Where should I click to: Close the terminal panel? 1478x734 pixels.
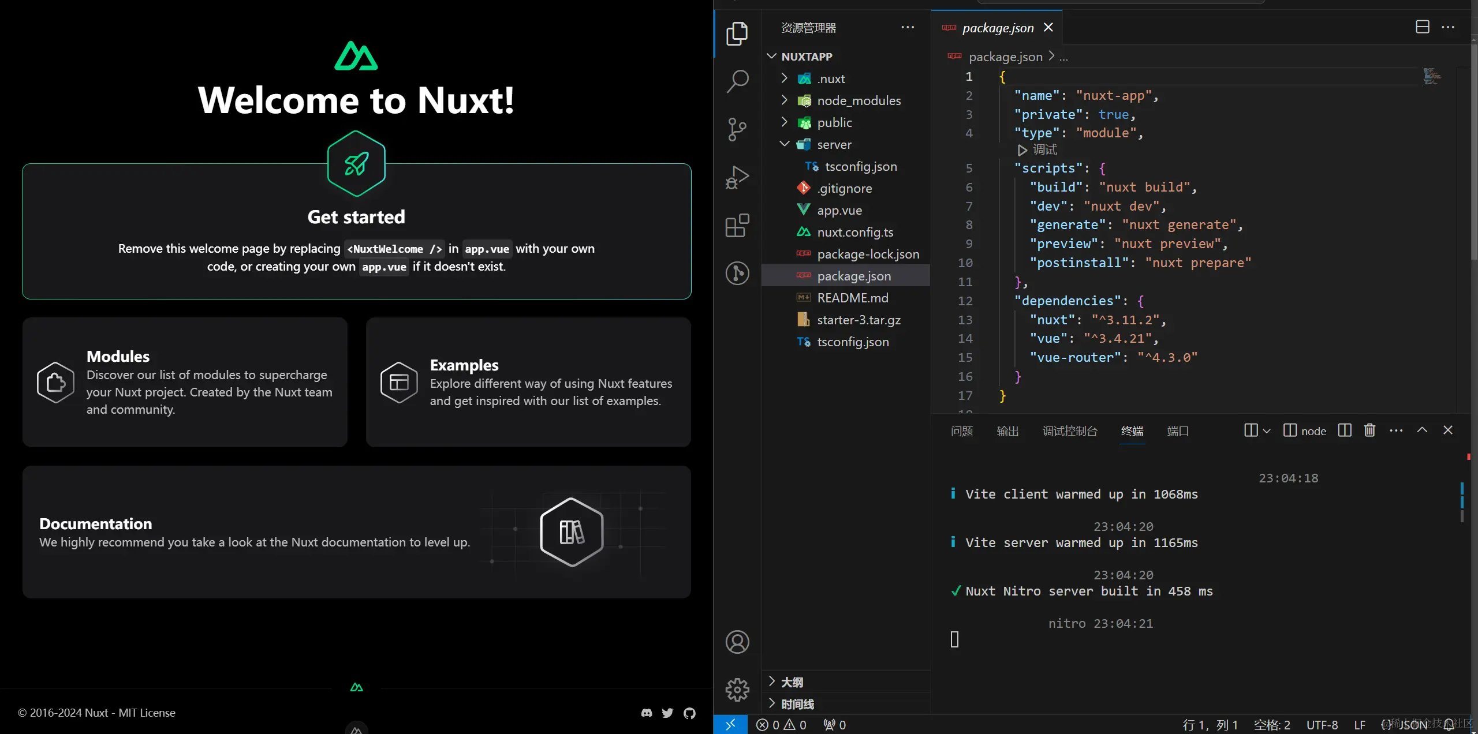pos(1448,430)
